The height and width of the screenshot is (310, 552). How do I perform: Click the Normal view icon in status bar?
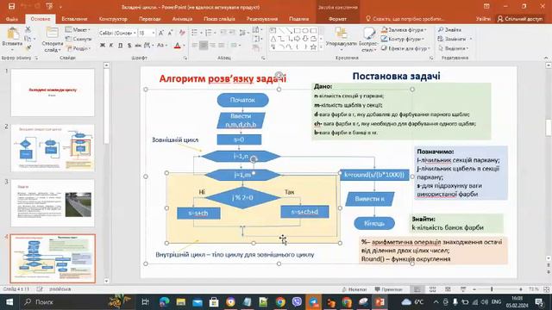417,289
